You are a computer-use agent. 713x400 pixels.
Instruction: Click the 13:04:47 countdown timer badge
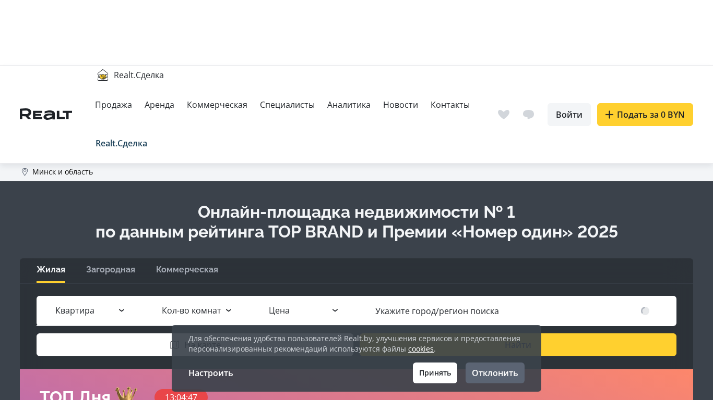coord(181,396)
